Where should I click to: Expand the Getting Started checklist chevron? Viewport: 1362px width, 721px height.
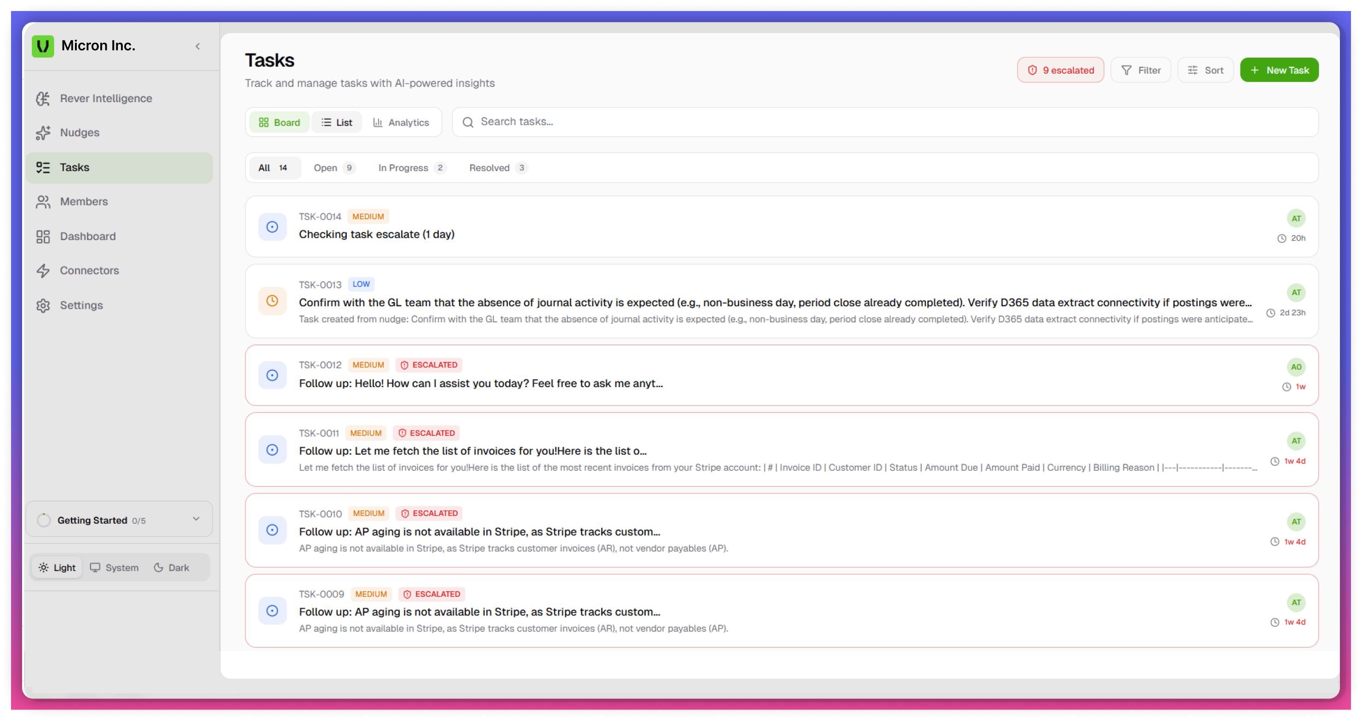196,519
